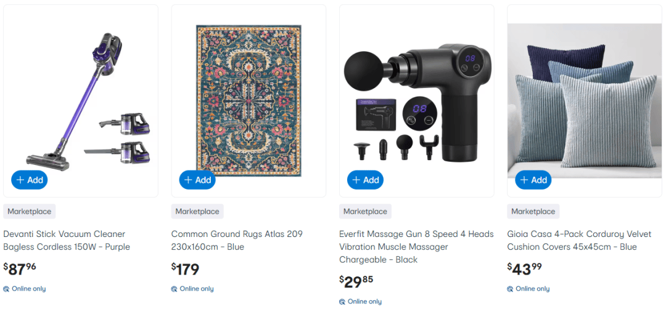Add Common Ground Atlas rug to cart
This screenshot has width=666, height=317.
pyautogui.click(x=197, y=180)
